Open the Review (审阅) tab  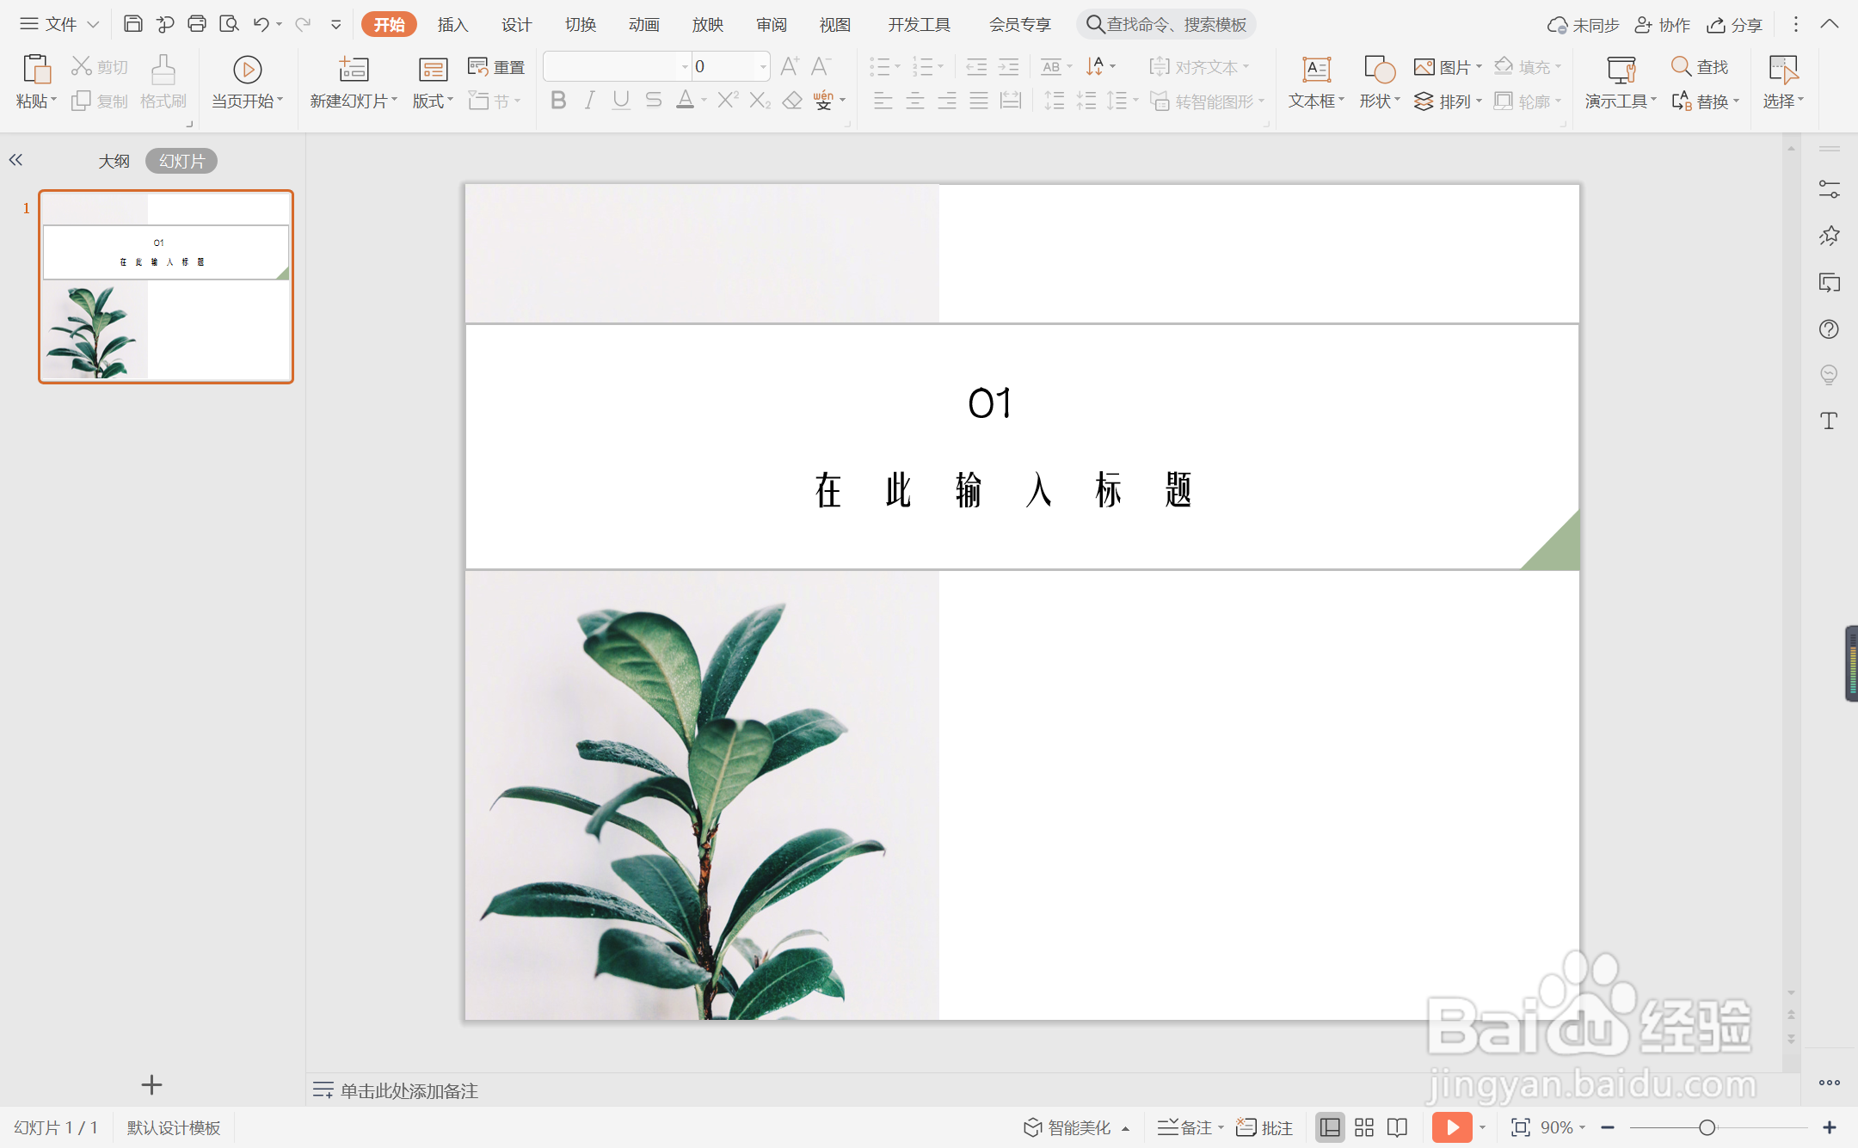click(772, 24)
